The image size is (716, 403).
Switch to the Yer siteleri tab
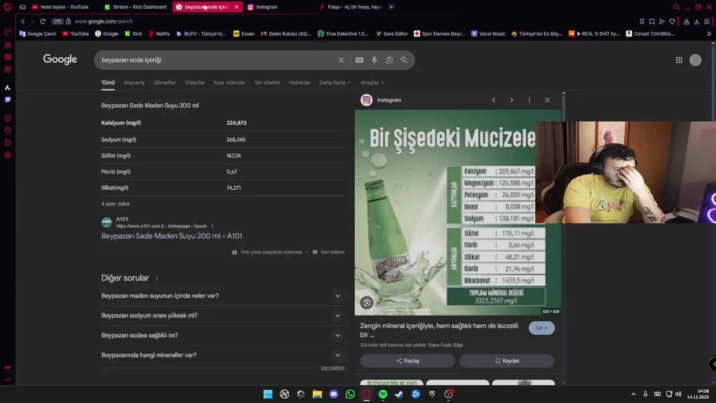[x=267, y=82]
